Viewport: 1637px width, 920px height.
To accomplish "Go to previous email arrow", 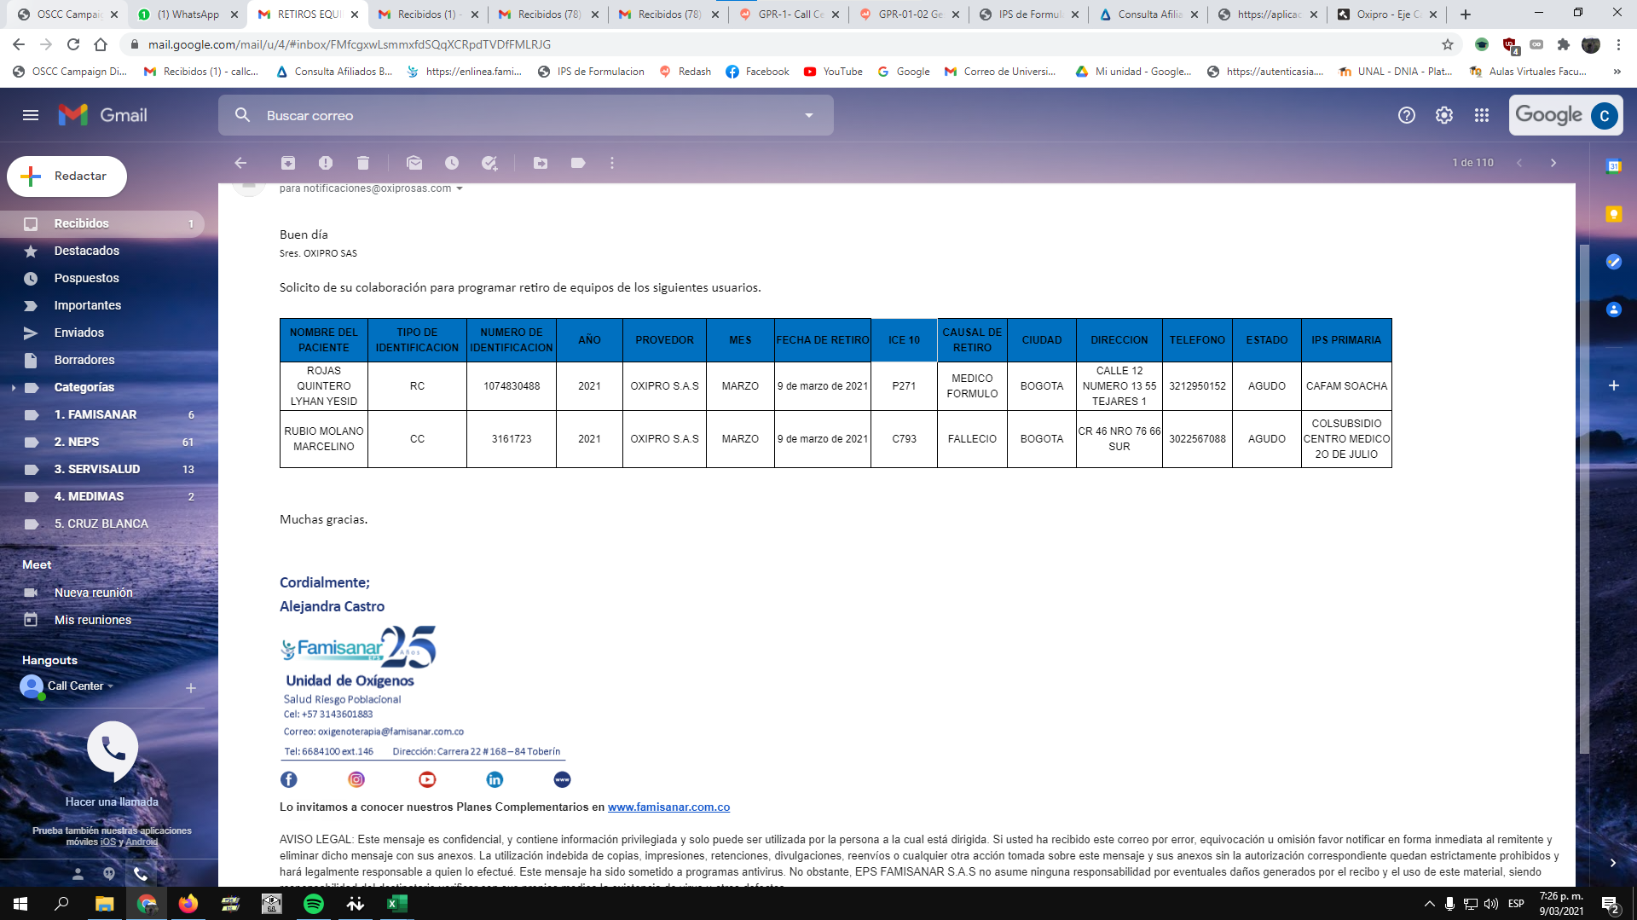I will coord(1519,163).
